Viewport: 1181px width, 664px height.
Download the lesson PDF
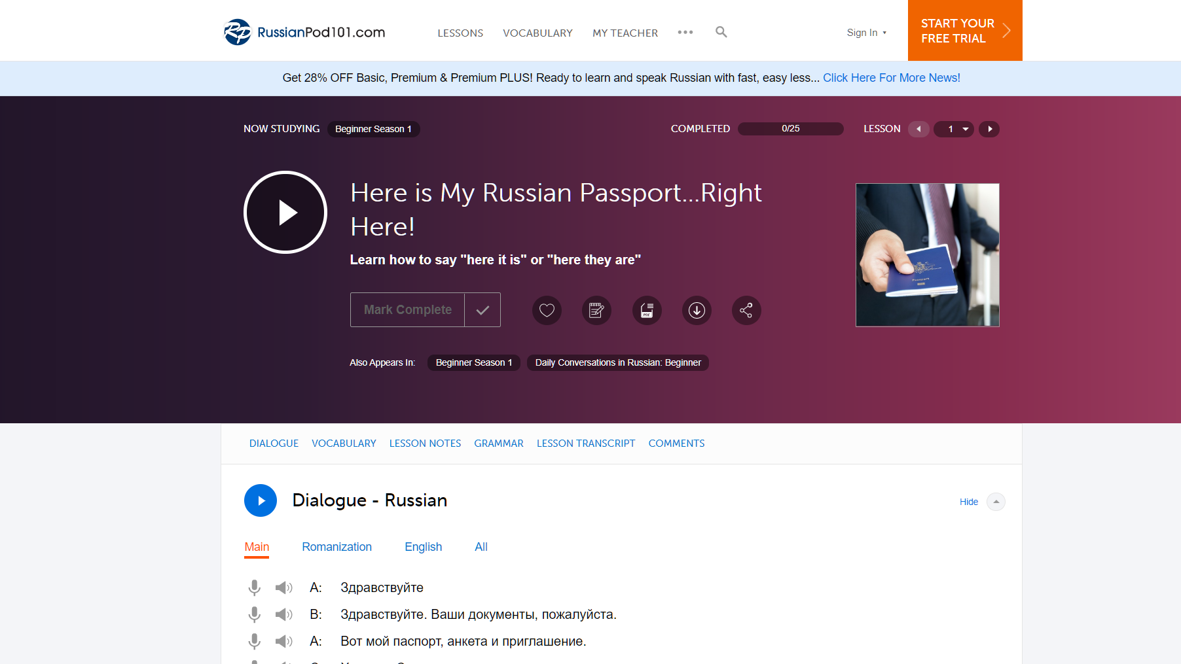pos(646,310)
